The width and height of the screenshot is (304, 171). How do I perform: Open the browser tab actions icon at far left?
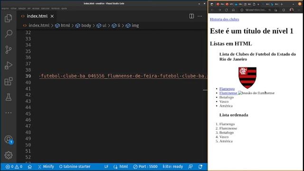click(x=212, y=4)
